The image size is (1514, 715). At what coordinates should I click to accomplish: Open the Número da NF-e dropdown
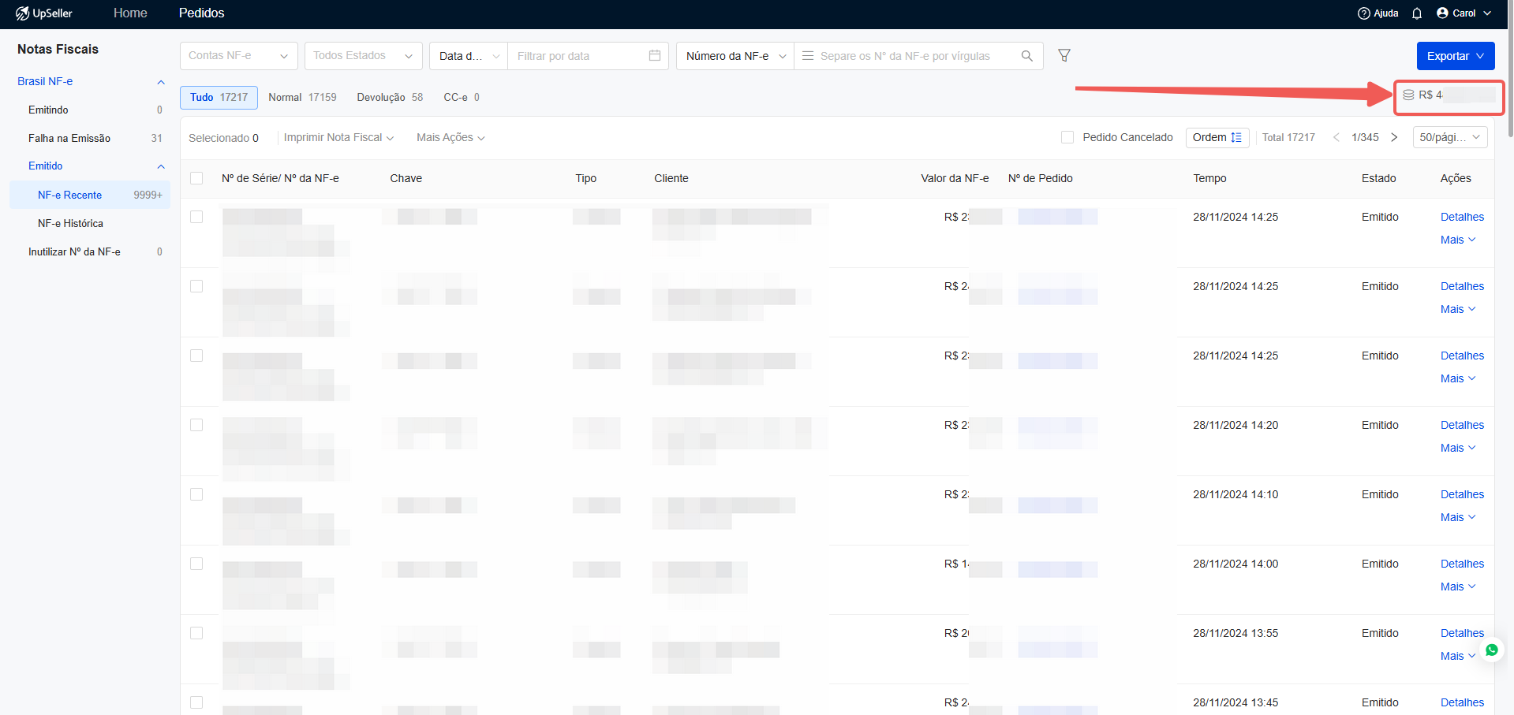point(735,56)
